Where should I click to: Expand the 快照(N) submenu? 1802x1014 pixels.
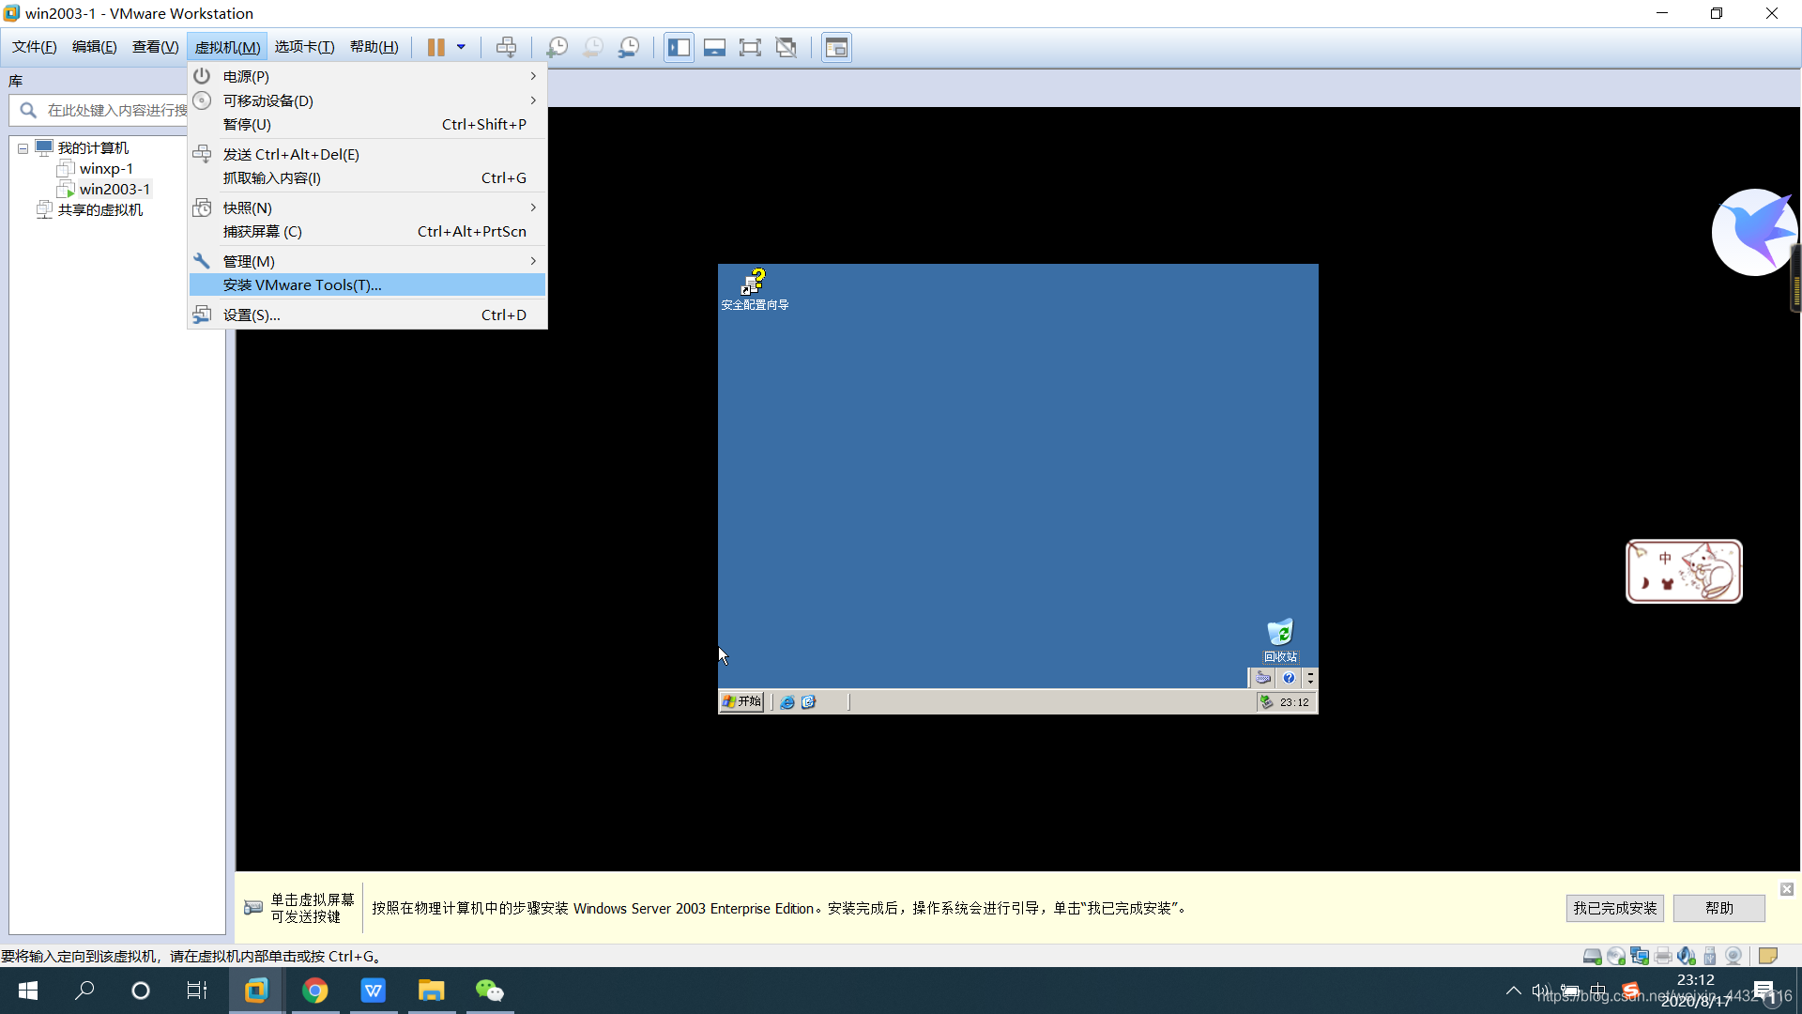pyautogui.click(x=367, y=207)
